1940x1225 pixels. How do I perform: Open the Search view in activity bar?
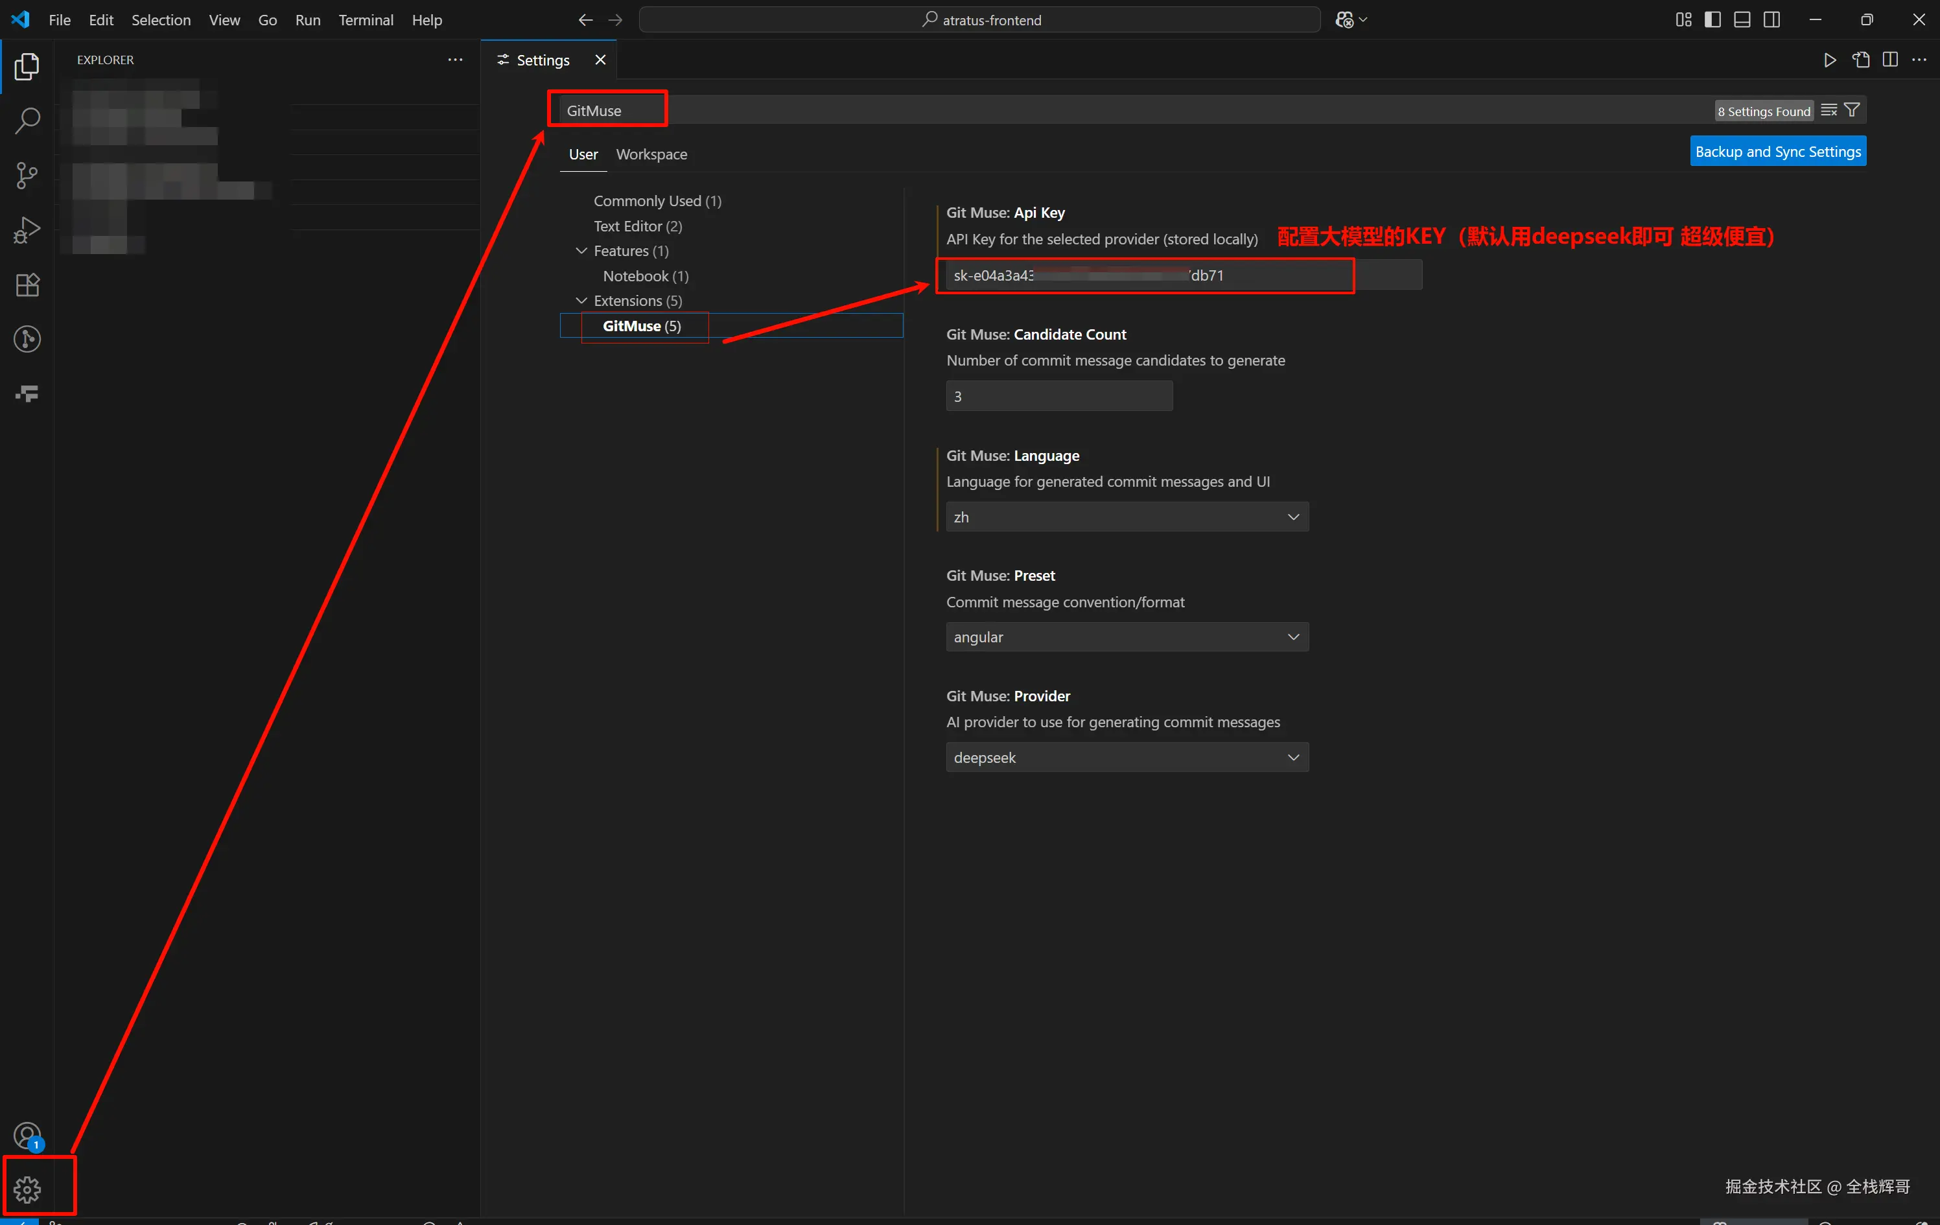(x=27, y=121)
